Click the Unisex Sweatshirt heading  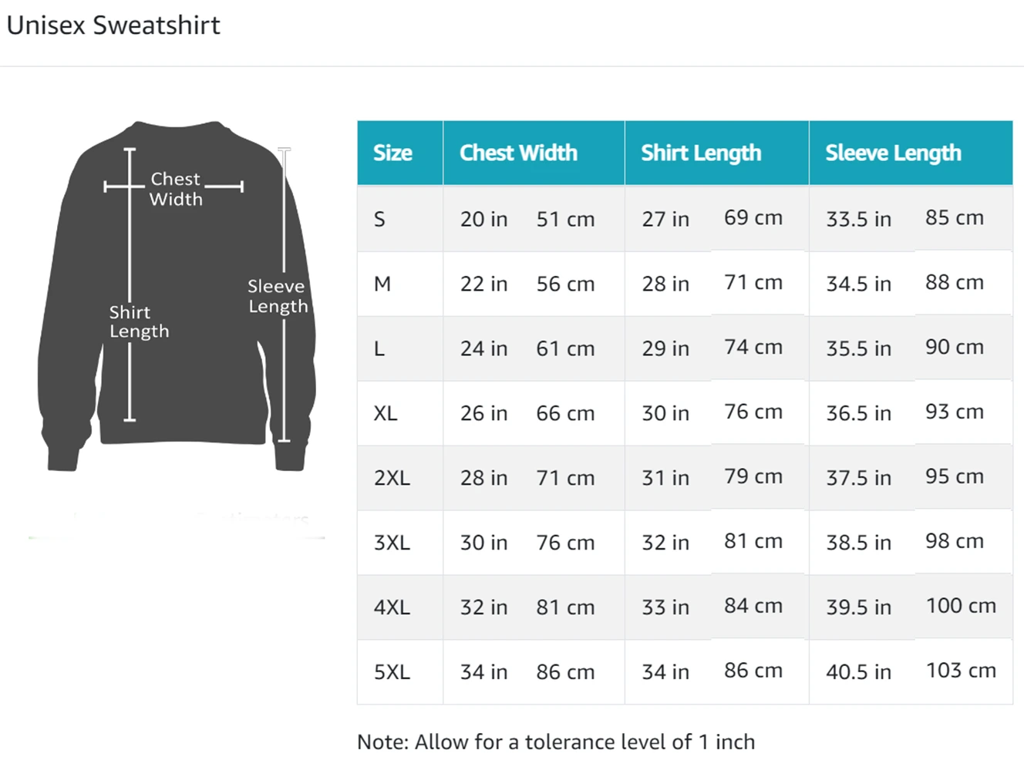coord(113,25)
